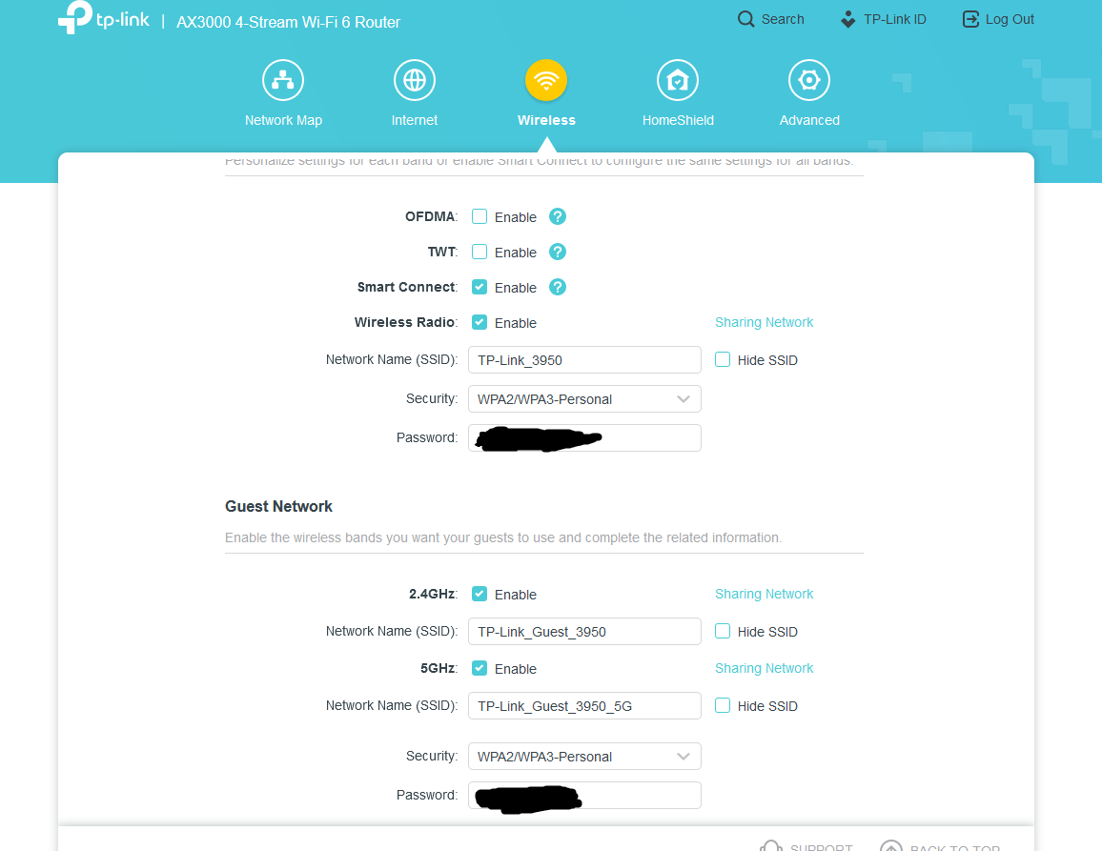Screen dimensions: 1102x851
Task: Click the Support headset icon
Action: (x=771, y=845)
